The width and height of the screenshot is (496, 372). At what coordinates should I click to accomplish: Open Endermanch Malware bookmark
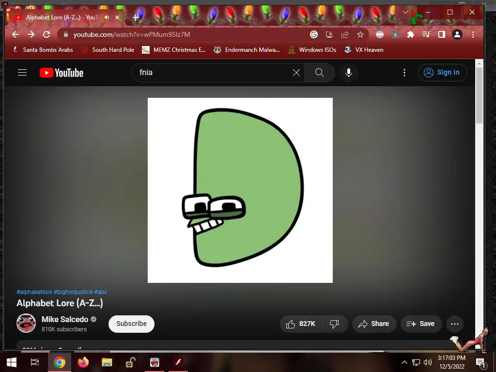click(x=247, y=50)
